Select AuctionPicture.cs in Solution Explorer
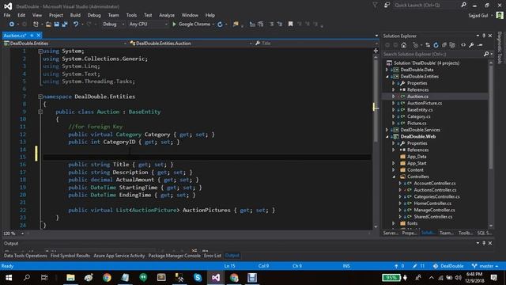Viewport: 506px width, 285px height. pos(425,103)
